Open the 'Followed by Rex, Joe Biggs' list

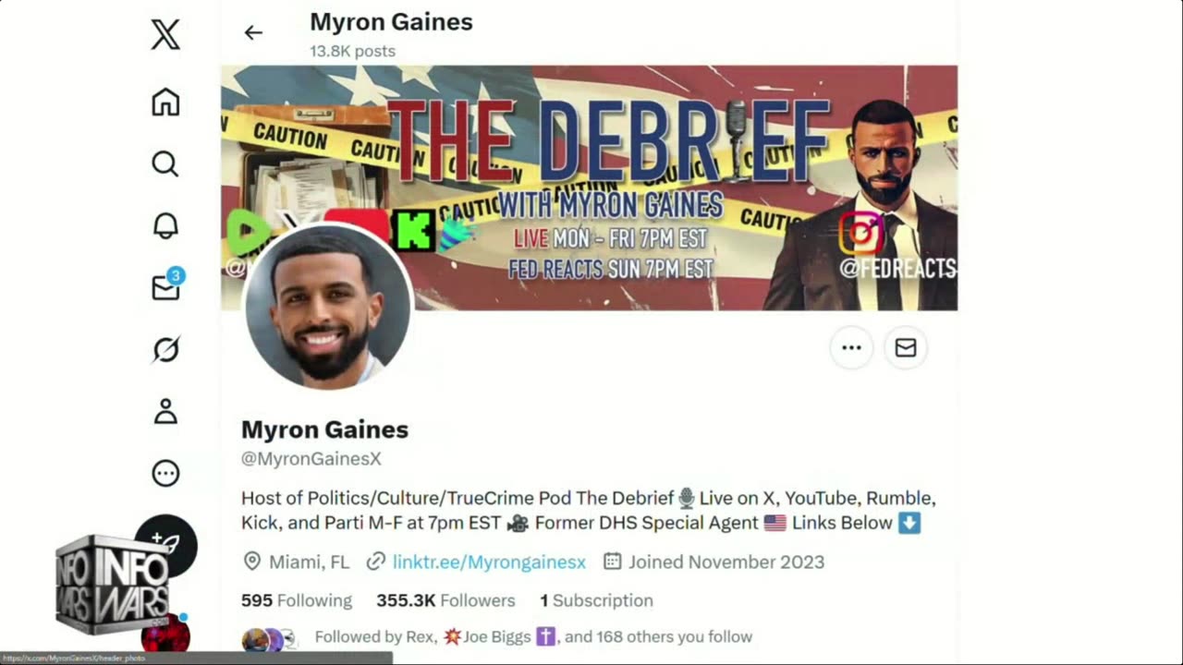(533, 636)
